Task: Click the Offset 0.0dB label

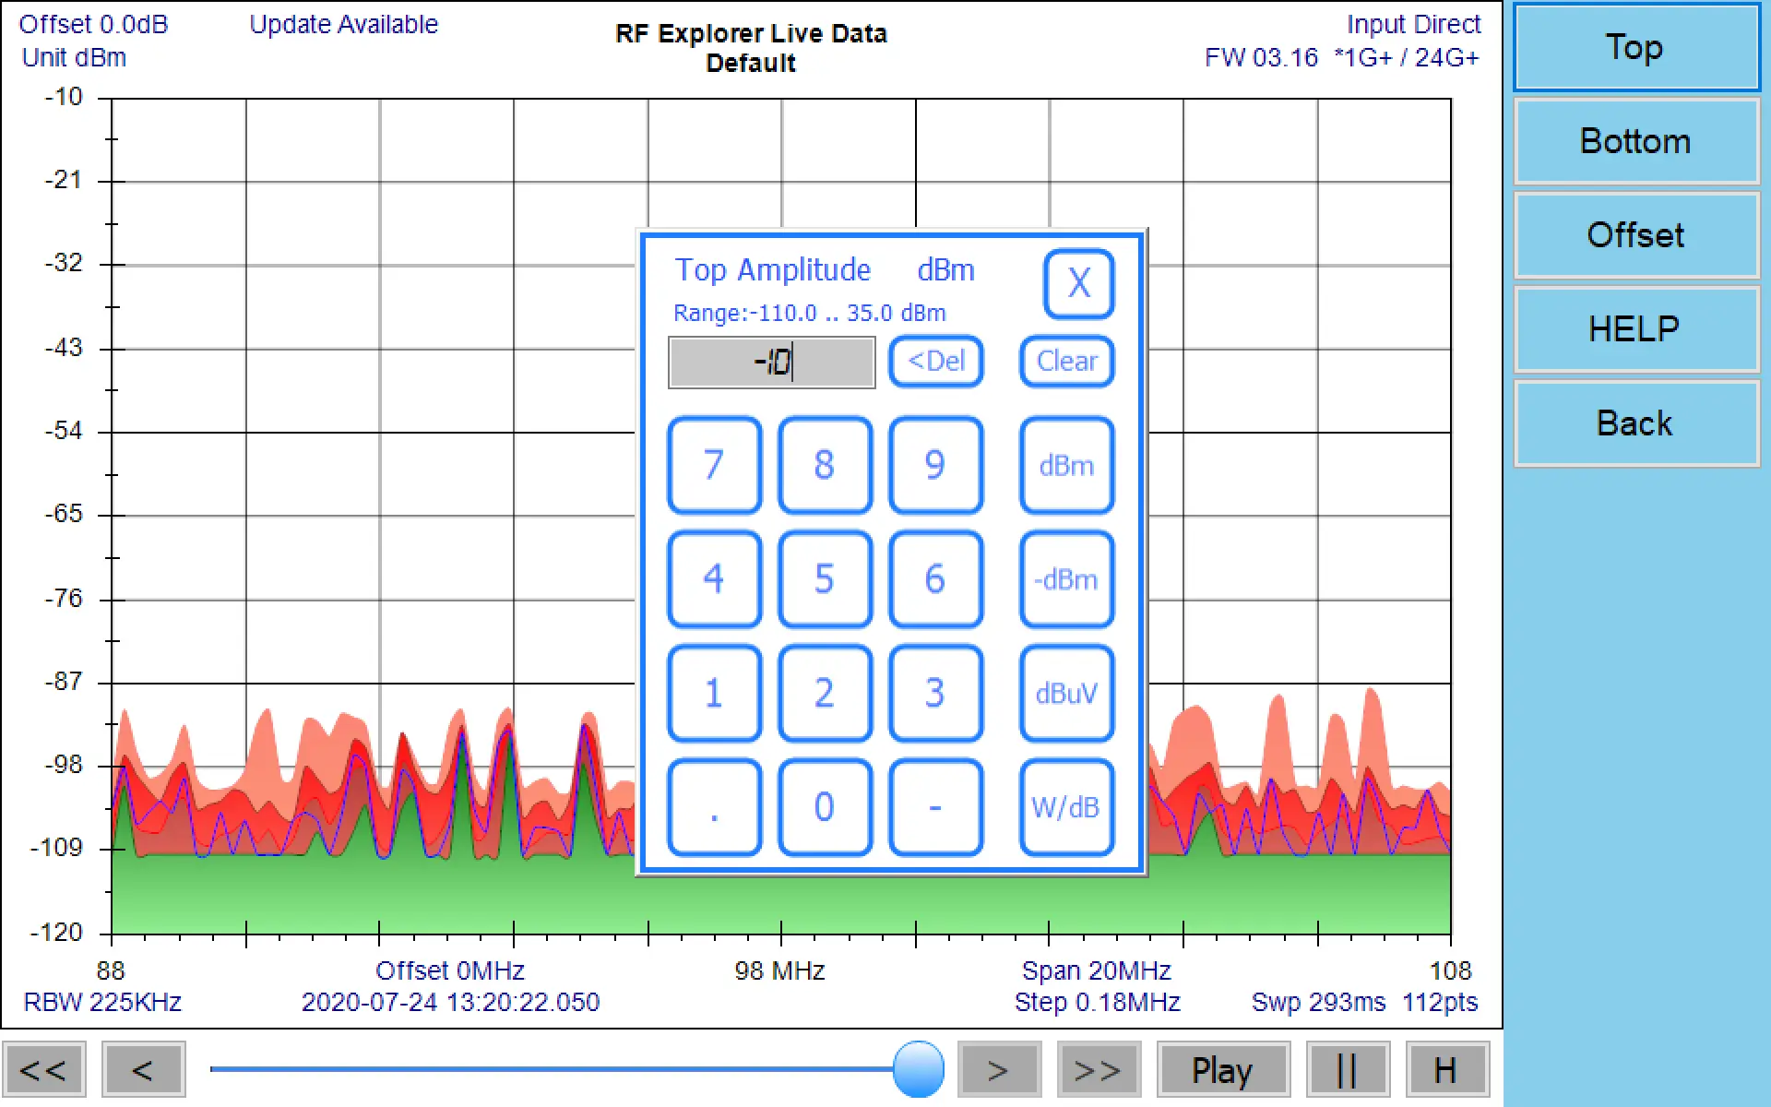Action: click(93, 25)
